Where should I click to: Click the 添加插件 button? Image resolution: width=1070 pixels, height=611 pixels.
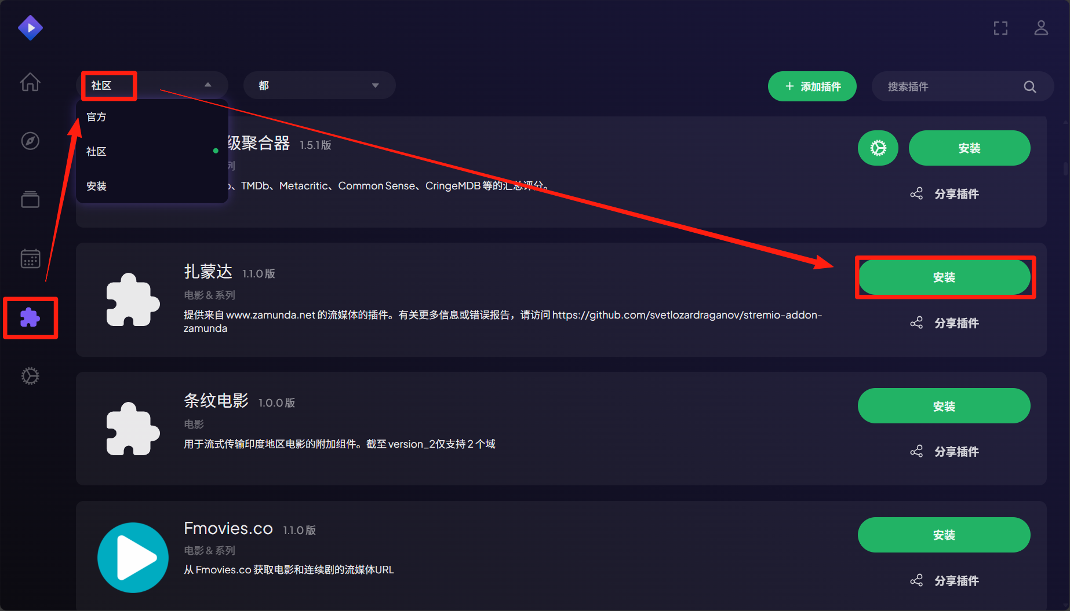pyautogui.click(x=812, y=86)
